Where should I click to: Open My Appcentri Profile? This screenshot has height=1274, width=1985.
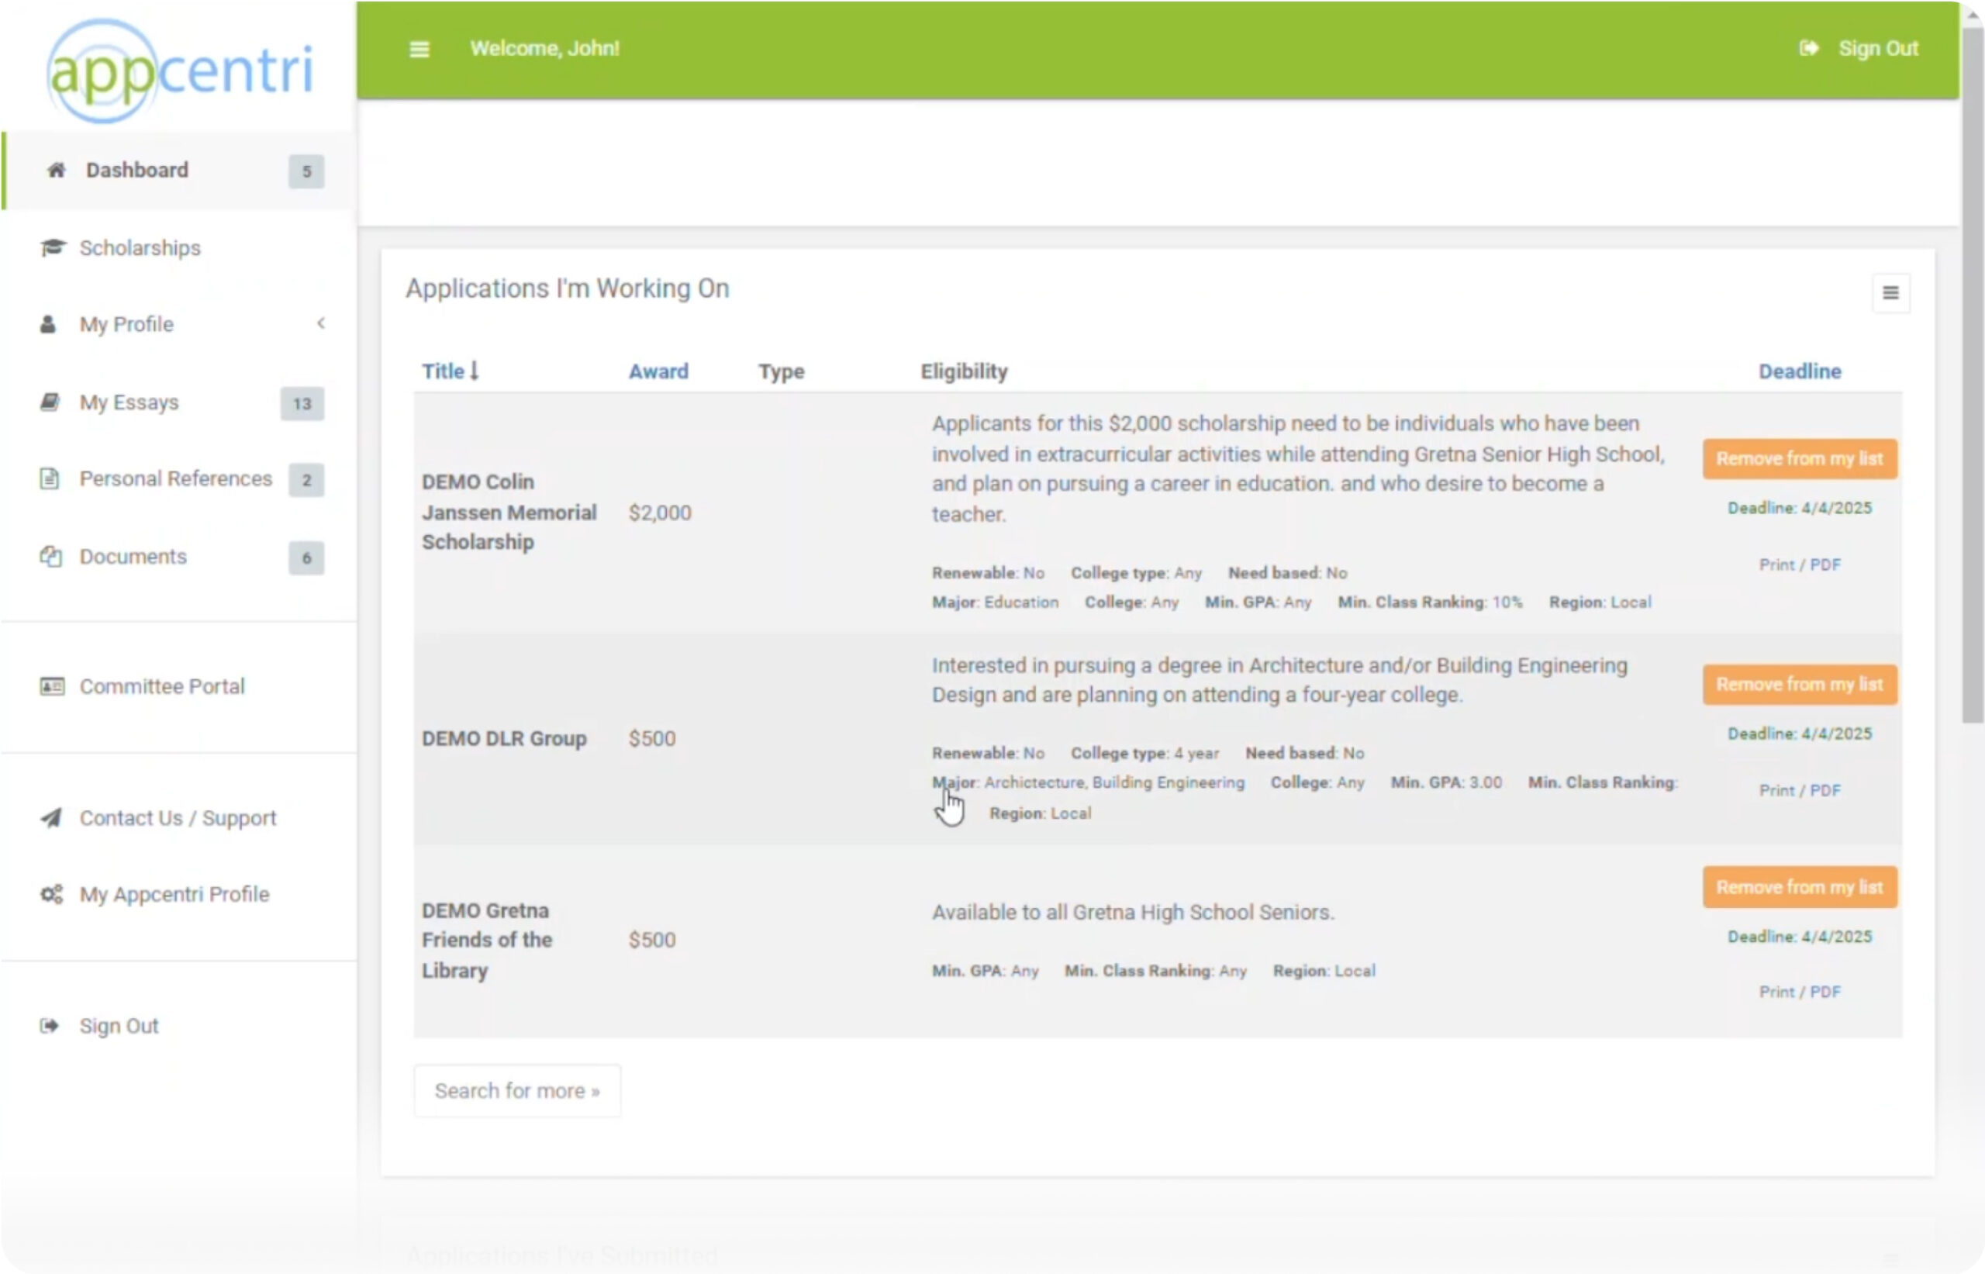(x=179, y=894)
